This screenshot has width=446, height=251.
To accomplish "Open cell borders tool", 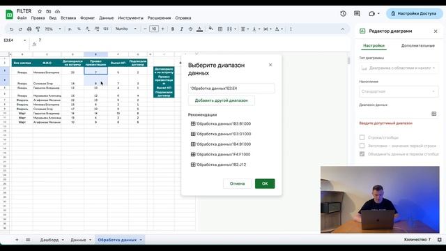I will (x=220, y=29).
